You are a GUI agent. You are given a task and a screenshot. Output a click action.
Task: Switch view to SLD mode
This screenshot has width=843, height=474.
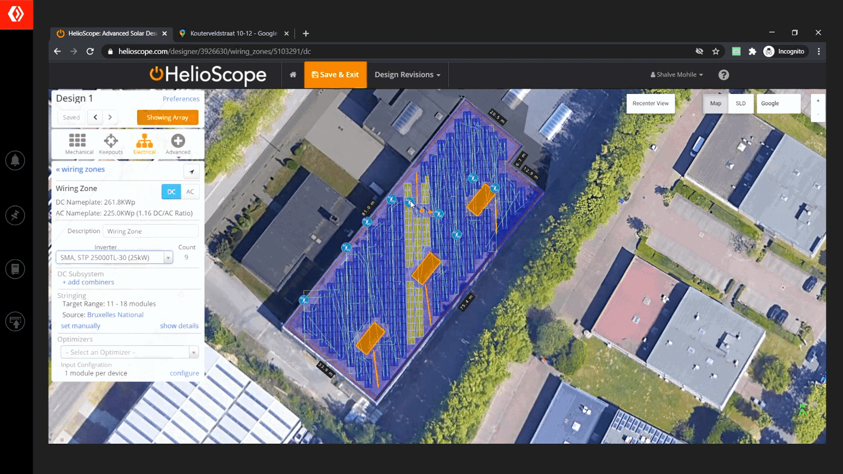[740, 103]
